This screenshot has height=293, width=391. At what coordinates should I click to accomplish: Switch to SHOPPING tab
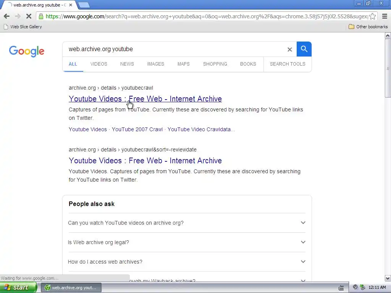(215, 64)
